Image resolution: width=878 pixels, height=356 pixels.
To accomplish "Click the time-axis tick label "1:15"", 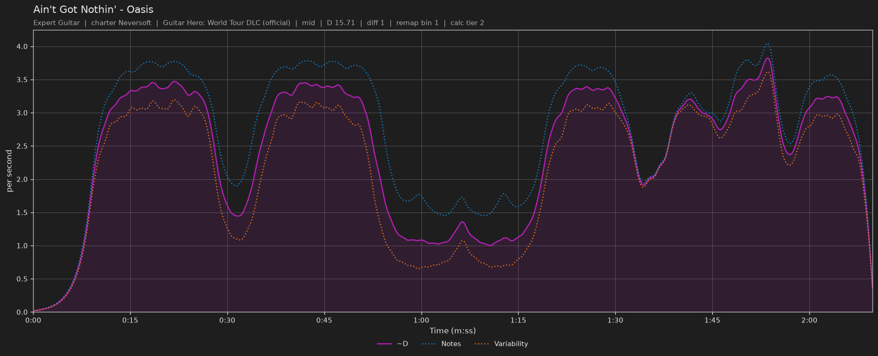I will point(518,320).
